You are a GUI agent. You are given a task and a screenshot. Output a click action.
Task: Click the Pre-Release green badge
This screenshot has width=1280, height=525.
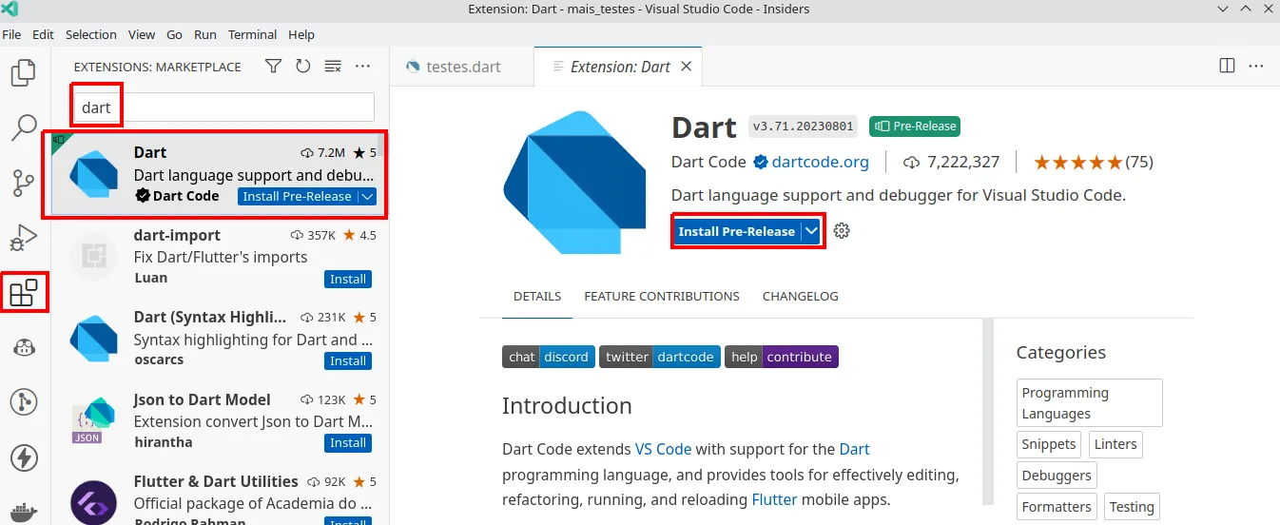(x=914, y=126)
